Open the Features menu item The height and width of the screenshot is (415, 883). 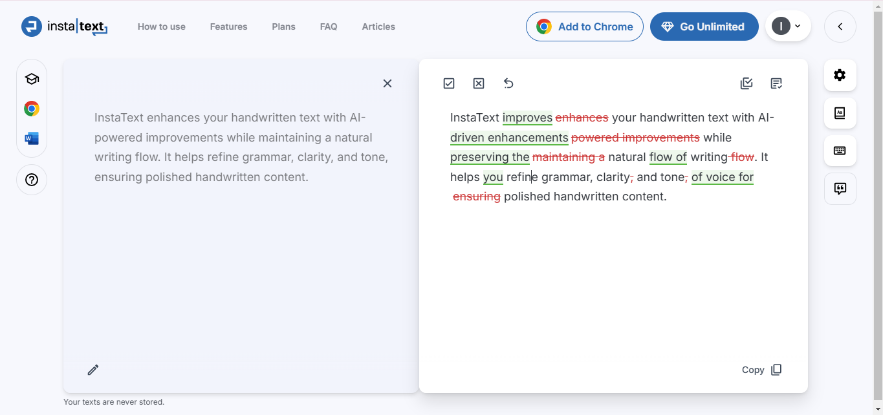[228, 27]
